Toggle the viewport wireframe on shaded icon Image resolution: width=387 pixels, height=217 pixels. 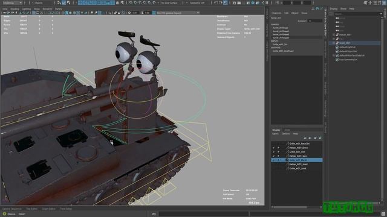click(x=74, y=13)
